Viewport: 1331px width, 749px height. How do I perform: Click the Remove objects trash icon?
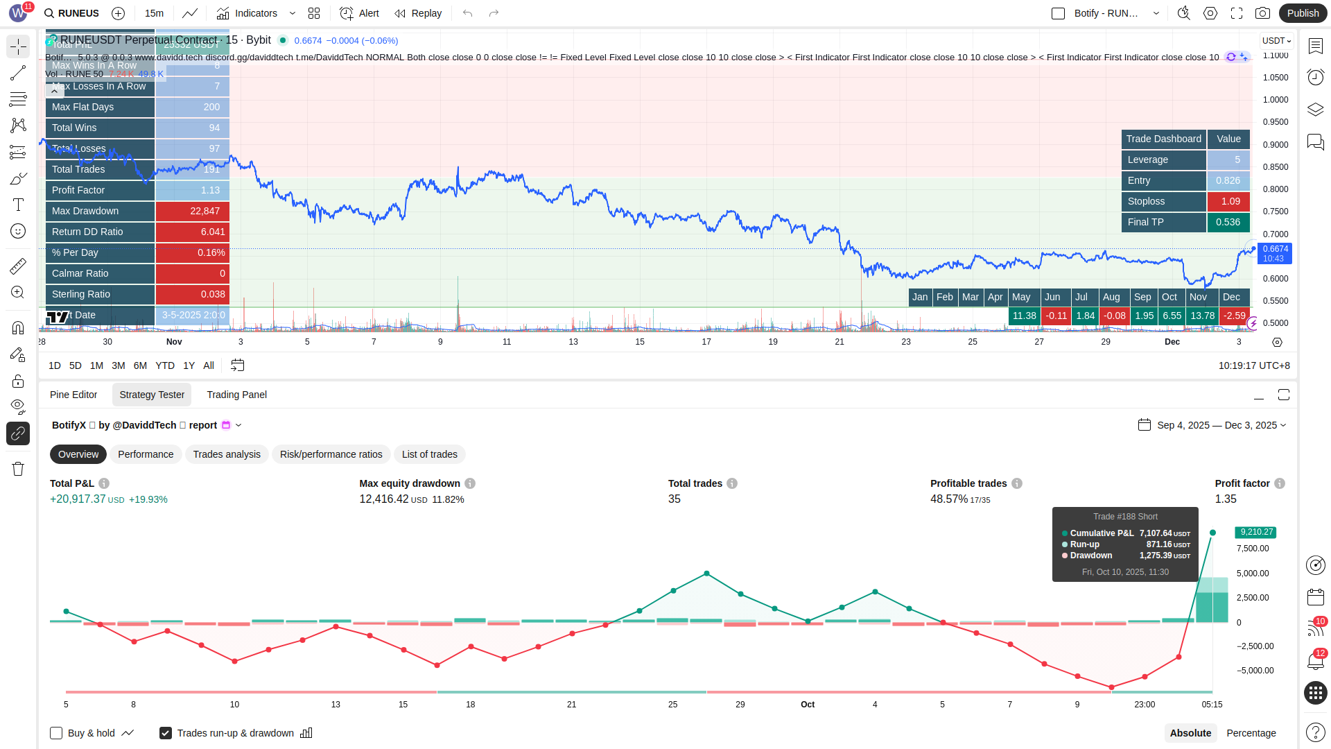pos(18,469)
